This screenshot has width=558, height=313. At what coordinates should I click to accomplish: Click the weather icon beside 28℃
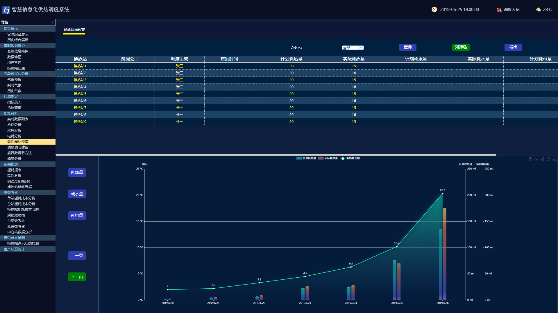point(539,10)
